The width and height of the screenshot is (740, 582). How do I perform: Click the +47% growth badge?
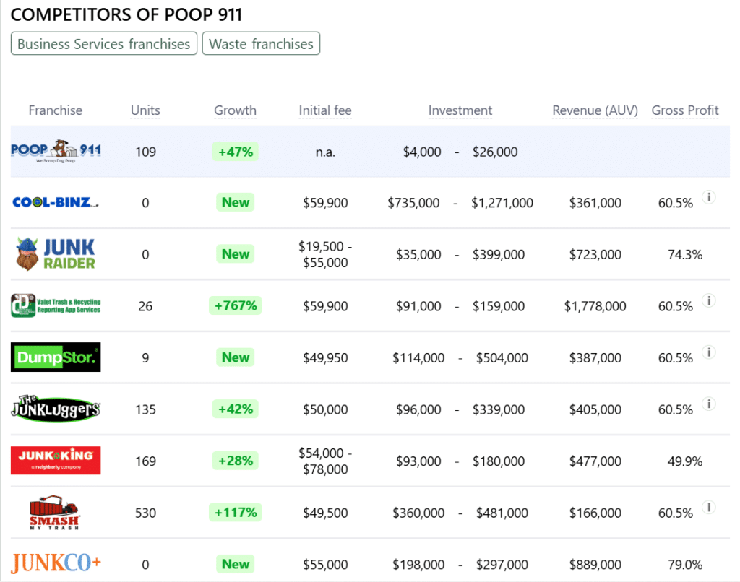[235, 152]
